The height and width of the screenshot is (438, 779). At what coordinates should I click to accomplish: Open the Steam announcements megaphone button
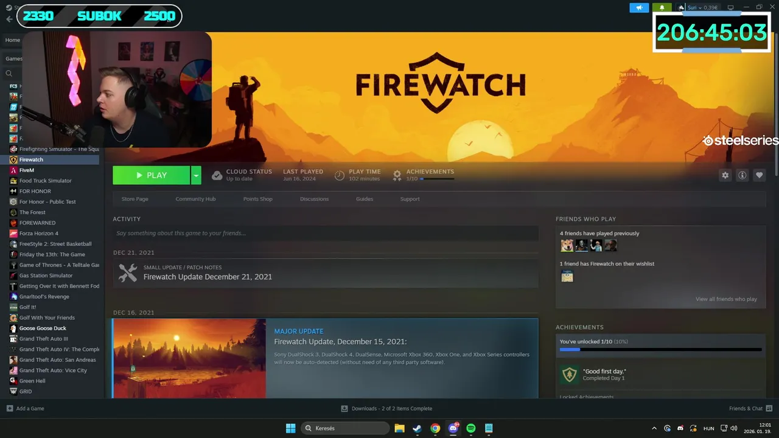(x=640, y=8)
